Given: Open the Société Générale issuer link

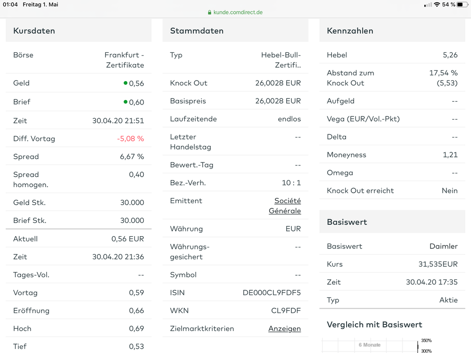Looking at the screenshot, I should [285, 206].
